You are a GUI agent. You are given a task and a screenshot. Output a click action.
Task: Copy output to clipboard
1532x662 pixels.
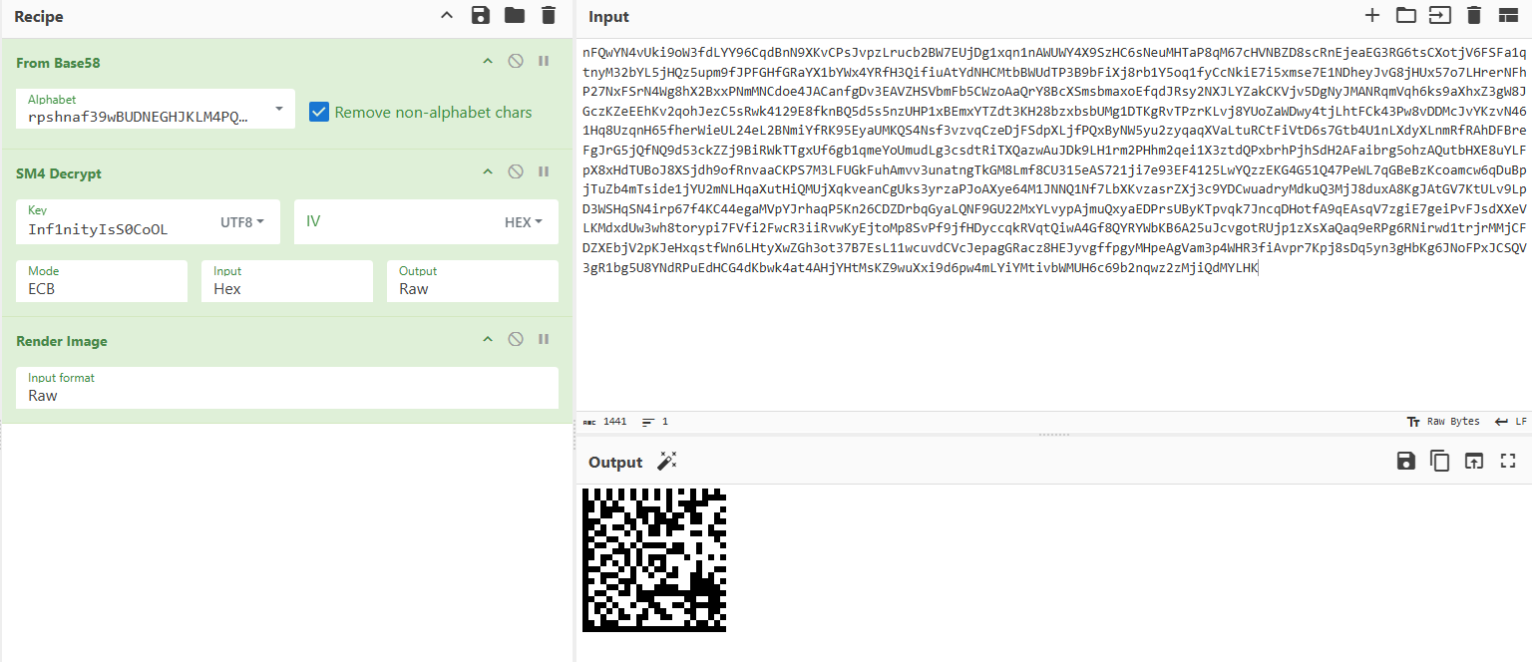(1439, 461)
